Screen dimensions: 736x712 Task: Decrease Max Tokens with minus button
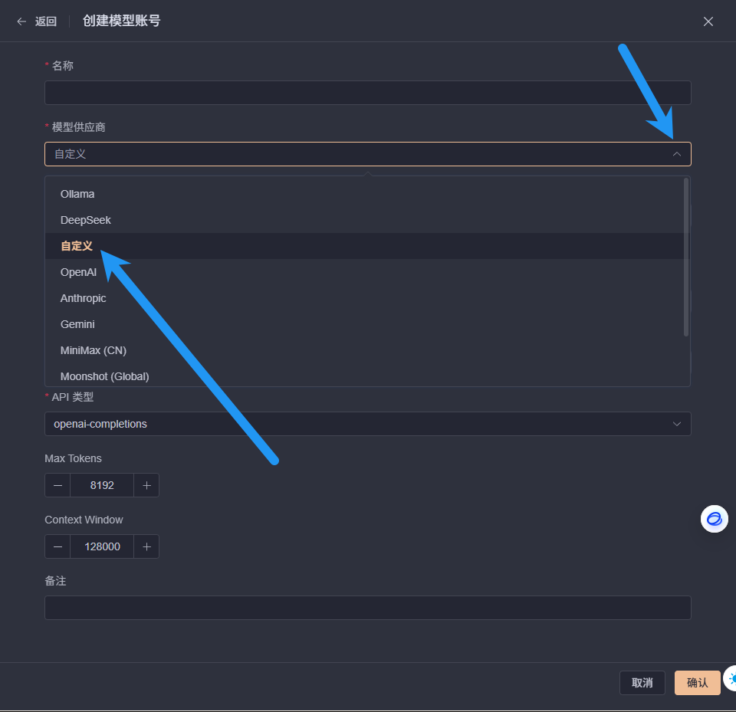(x=58, y=485)
